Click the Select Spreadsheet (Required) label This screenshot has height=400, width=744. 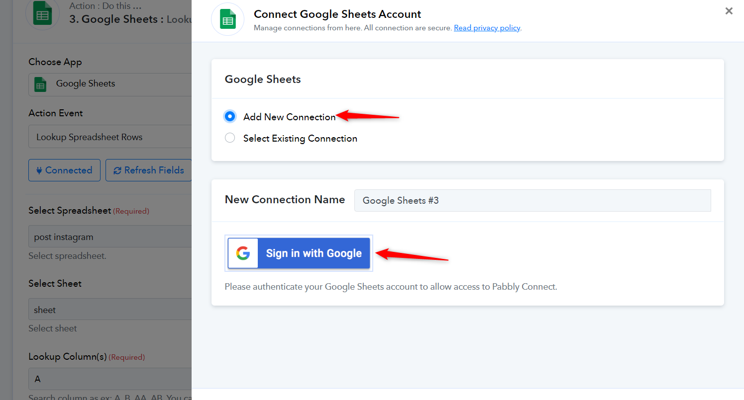[89, 211]
